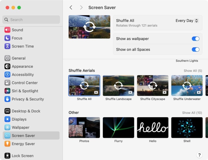
Task: Select the Hello screen saver thumbnail
Action: 153,127
